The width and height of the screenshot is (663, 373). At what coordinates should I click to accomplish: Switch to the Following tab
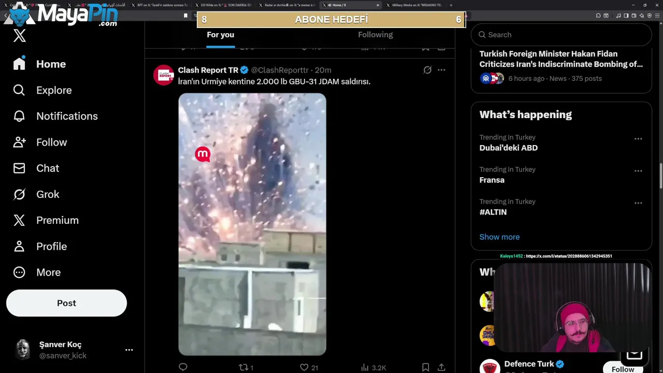tap(376, 35)
